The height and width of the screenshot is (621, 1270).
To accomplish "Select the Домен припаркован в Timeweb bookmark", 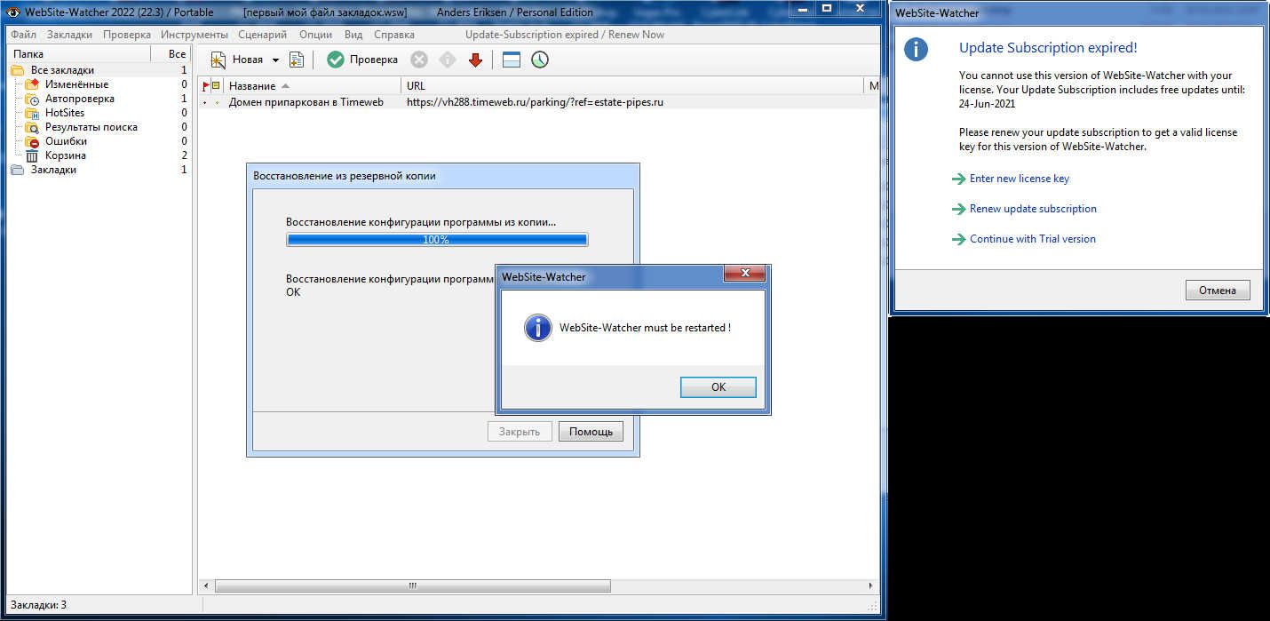I will 306,102.
